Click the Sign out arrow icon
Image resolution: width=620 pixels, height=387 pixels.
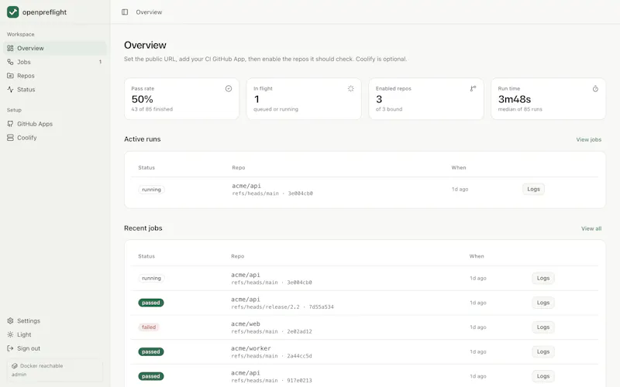tap(10, 348)
